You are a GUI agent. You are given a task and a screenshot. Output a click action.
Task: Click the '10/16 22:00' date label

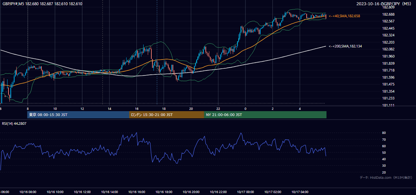[x=218, y=192]
